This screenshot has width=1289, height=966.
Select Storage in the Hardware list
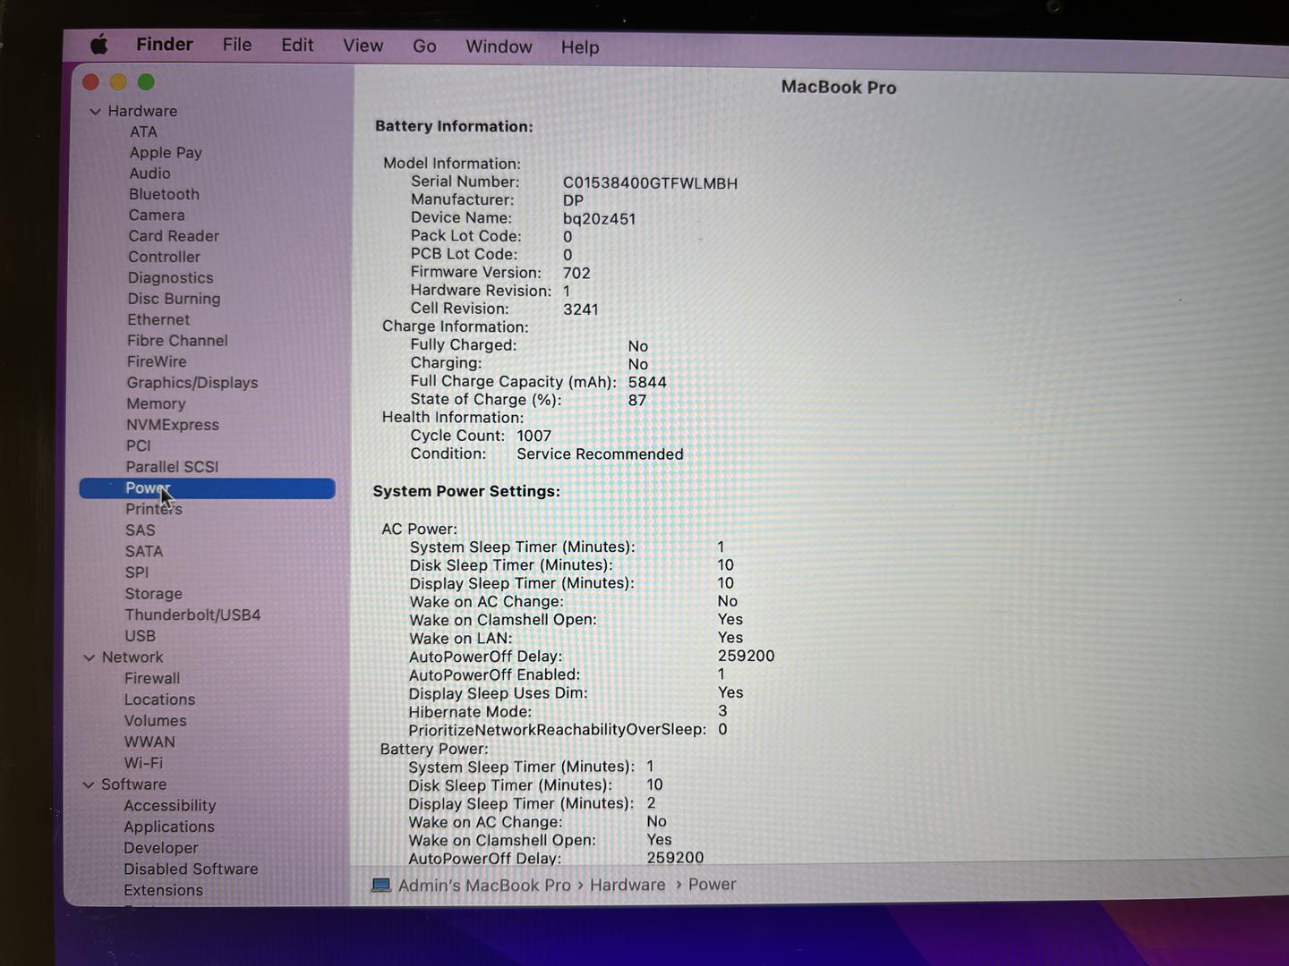pyautogui.click(x=153, y=593)
